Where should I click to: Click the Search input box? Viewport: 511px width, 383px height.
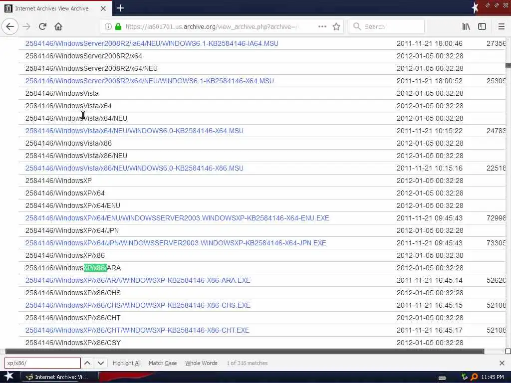coord(387,26)
